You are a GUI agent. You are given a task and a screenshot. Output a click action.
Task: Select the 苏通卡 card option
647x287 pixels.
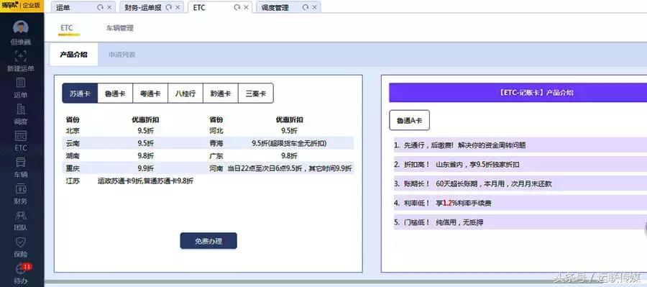[x=80, y=94]
